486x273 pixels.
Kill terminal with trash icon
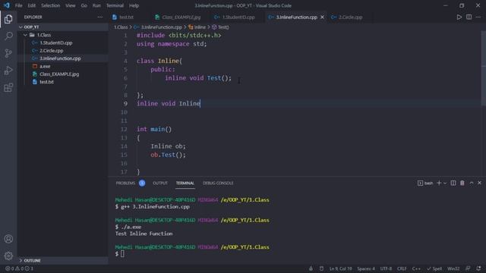coord(462,183)
